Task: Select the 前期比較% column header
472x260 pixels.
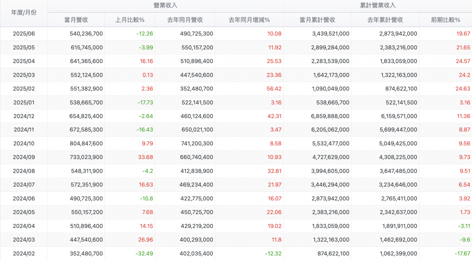Action: [445, 20]
